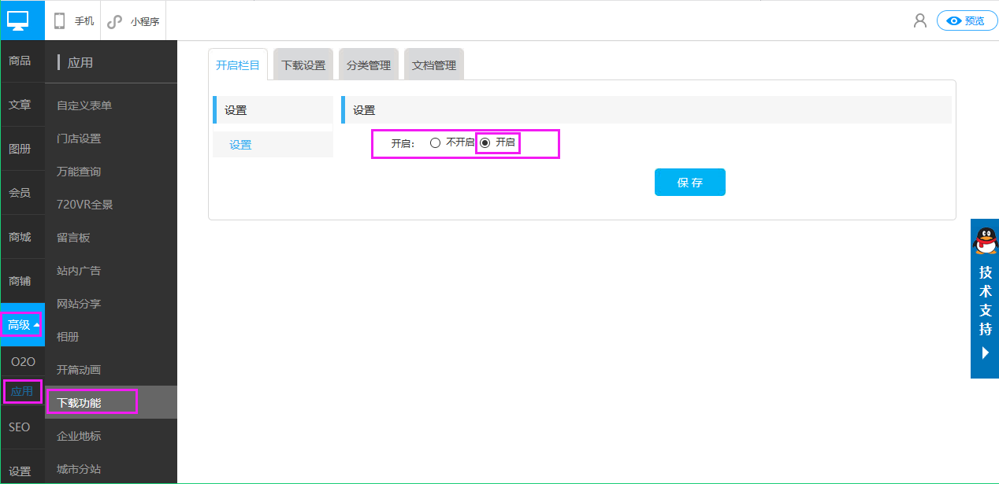Open SEO in the left navigation
999x484 pixels.
click(20, 427)
